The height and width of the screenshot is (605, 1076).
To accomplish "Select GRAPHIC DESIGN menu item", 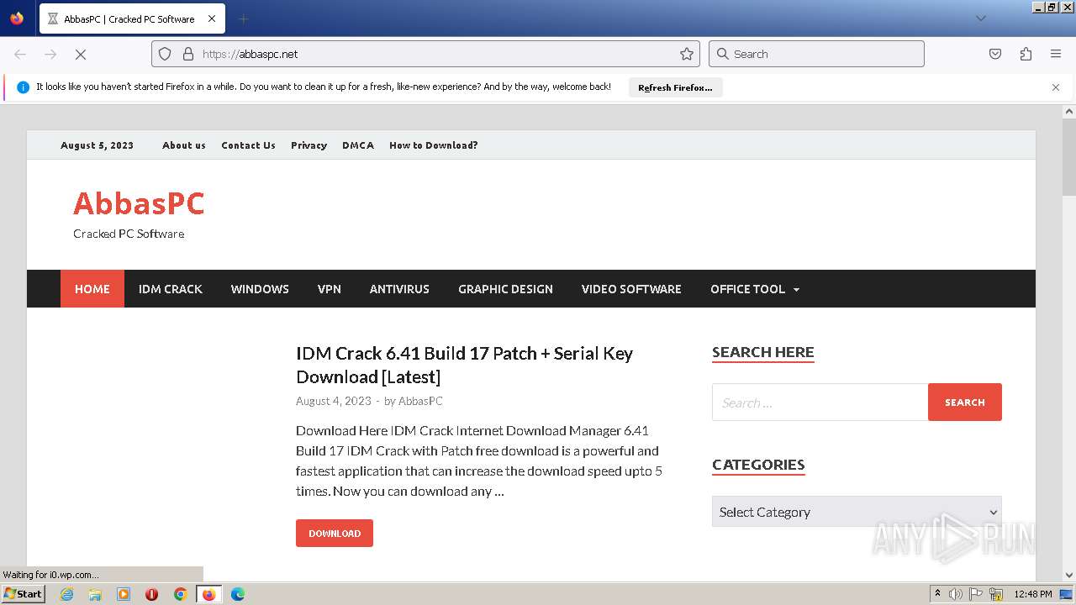I will (x=505, y=289).
